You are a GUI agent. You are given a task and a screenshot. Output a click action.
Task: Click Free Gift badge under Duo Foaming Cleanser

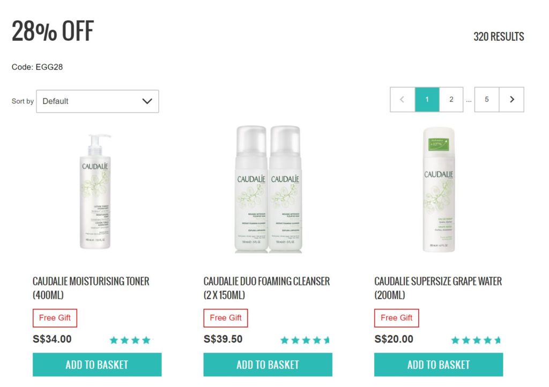[226, 318]
